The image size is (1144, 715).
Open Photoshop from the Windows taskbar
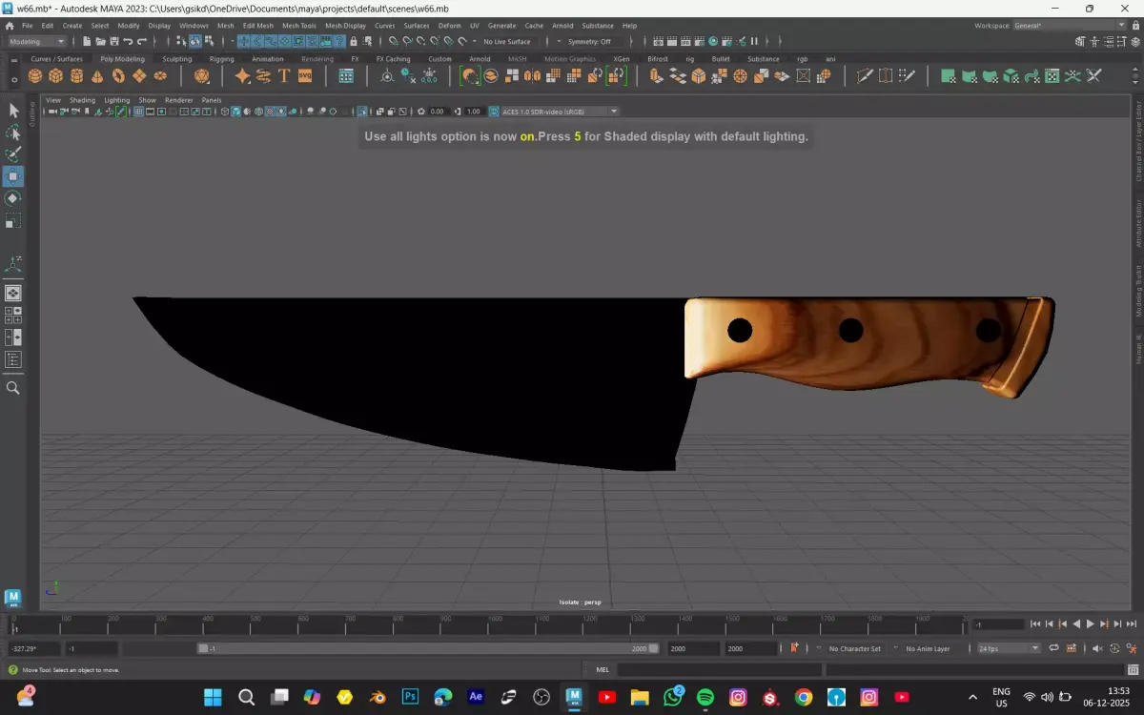click(x=411, y=697)
